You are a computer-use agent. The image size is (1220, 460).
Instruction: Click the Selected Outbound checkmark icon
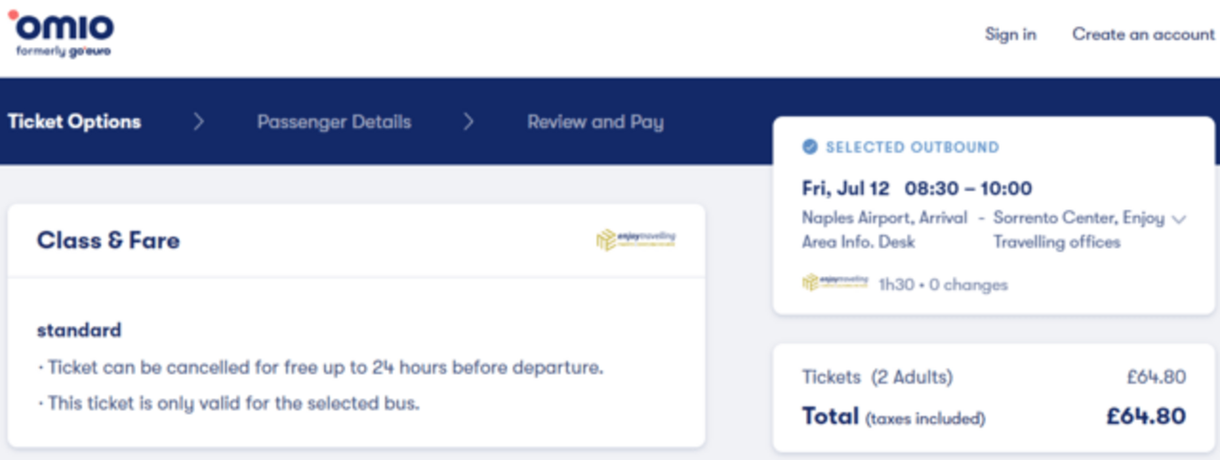point(810,147)
